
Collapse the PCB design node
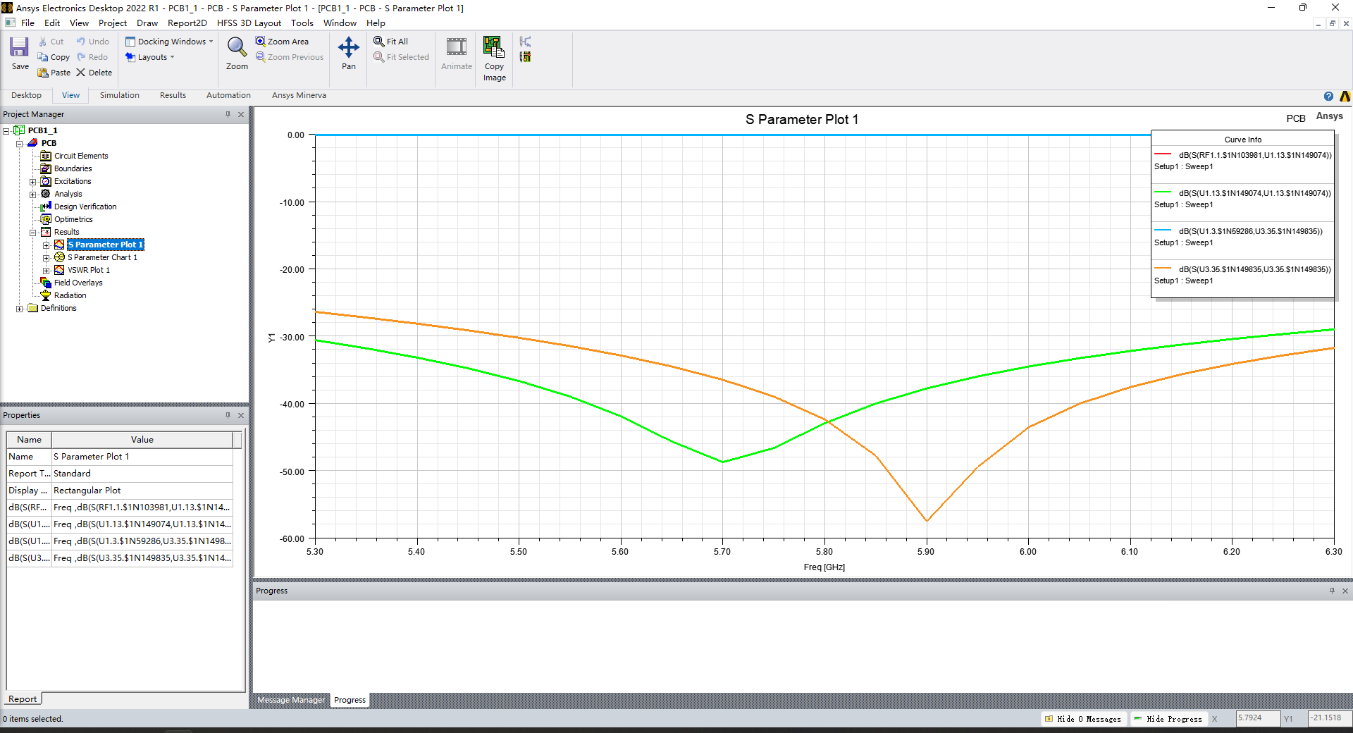point(20,143)
